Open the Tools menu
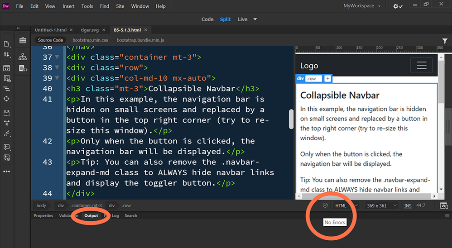Screen dimensions: 452x248 click(x=87, y=6)
